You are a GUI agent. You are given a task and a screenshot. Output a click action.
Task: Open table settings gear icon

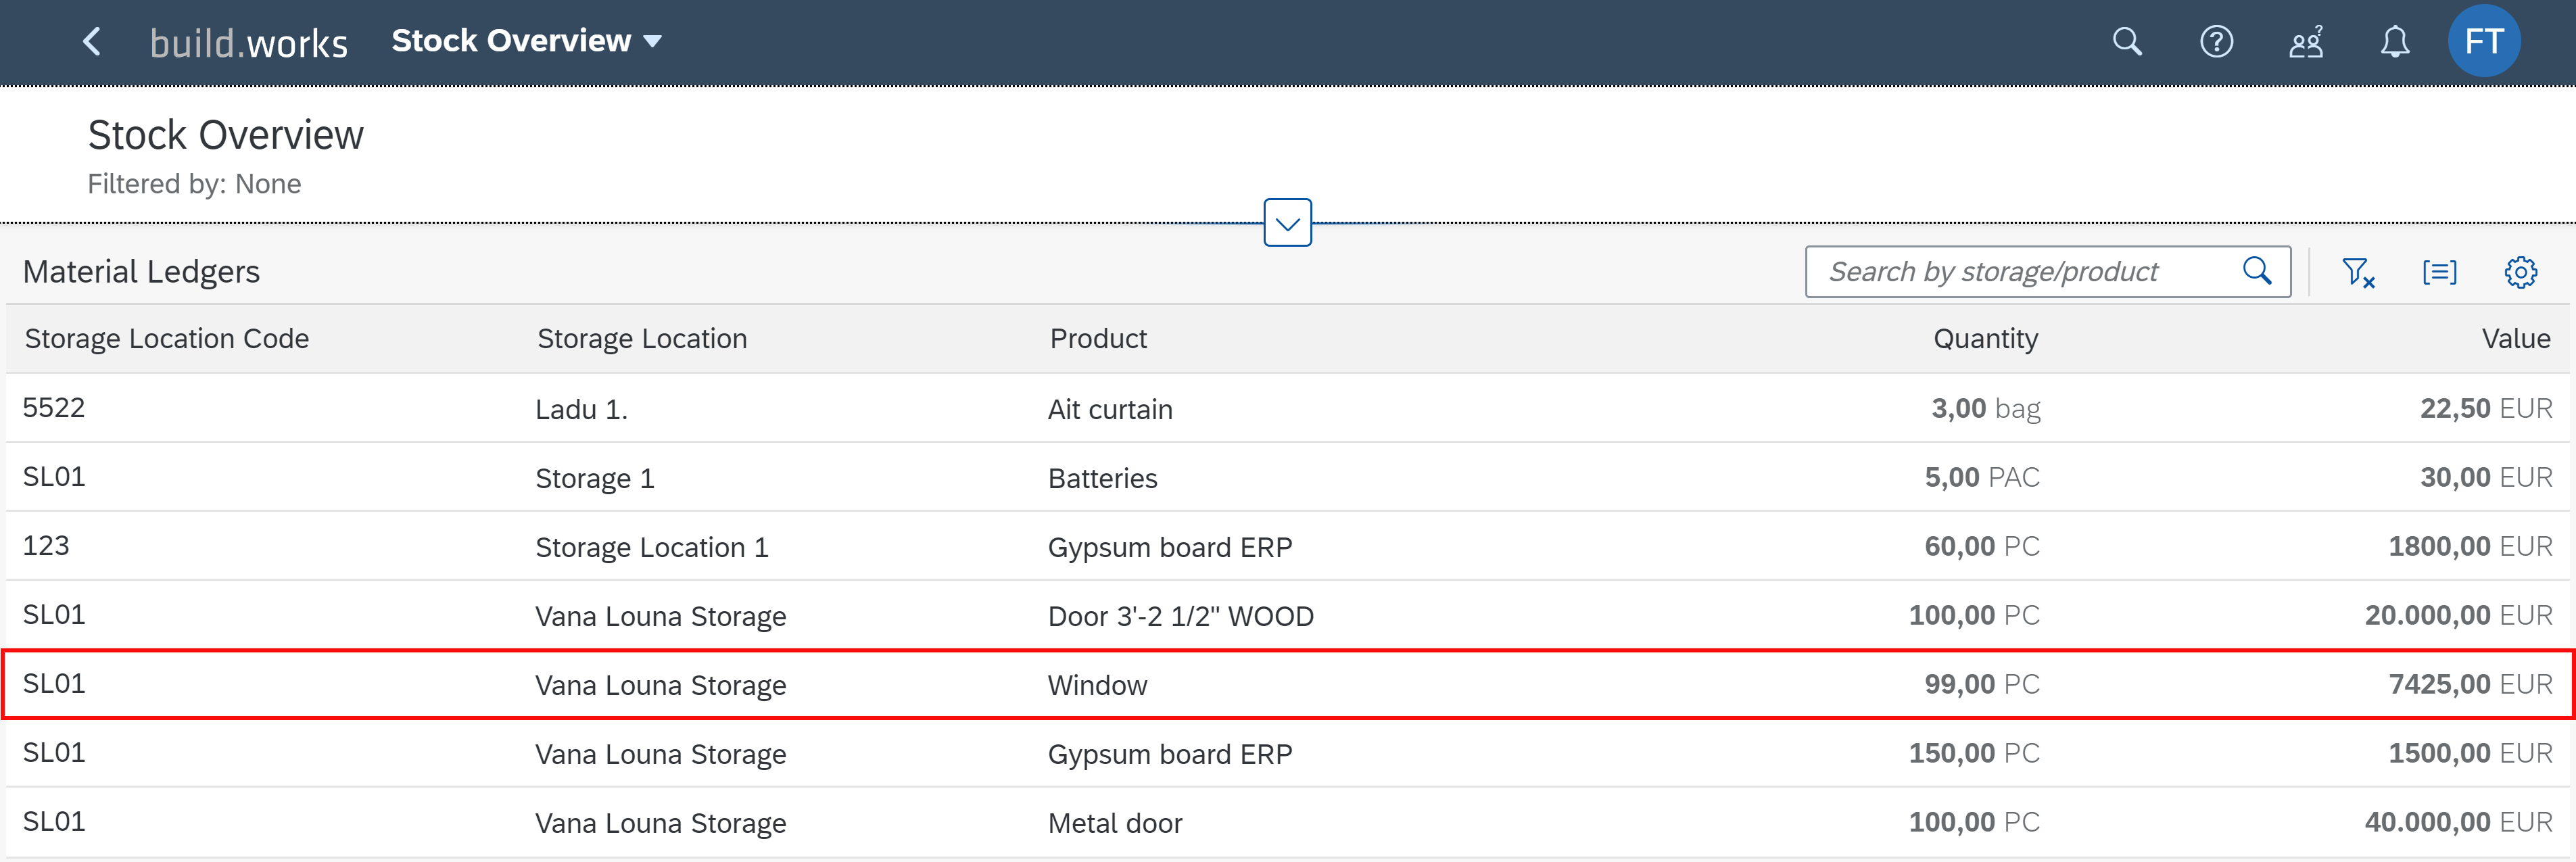(2520, 272)
